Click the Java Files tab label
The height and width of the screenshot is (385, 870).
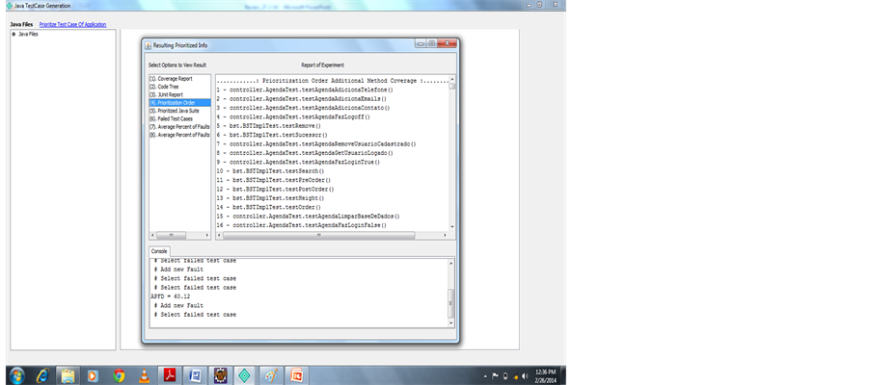[21, 24]
